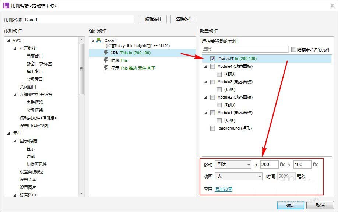Select 设置文本 action
The image size is (338, 212).
point(28,180)
